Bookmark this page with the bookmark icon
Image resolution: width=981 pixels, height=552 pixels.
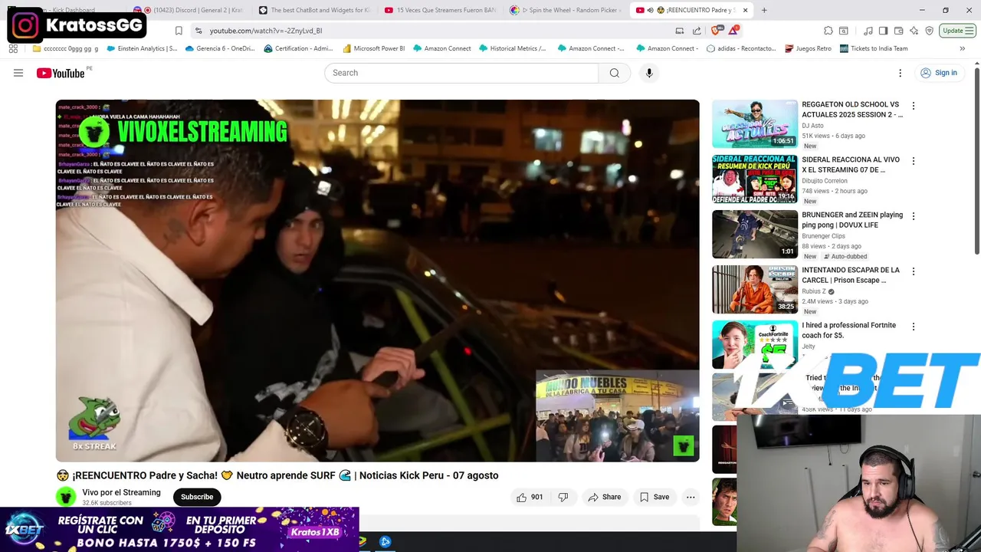coord(179,31)
